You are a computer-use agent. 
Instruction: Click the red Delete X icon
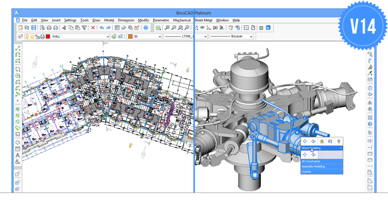pyautogui.click(x=93, y=28)
